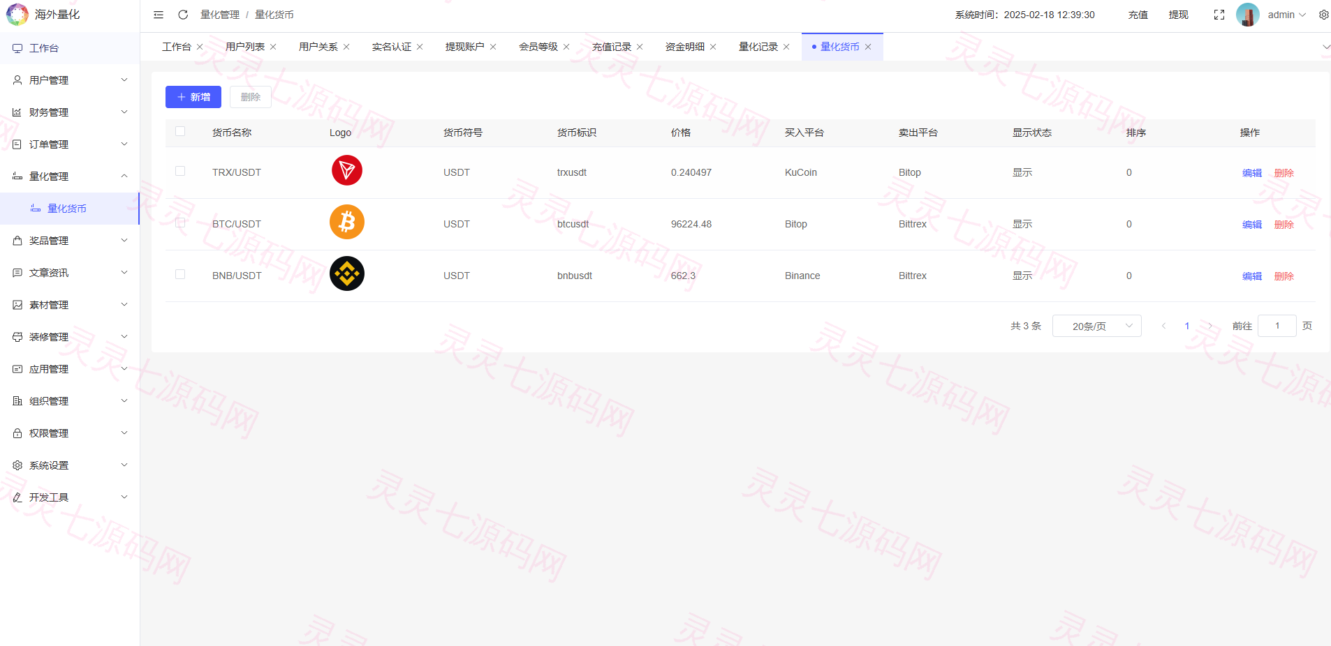Open the 工作台 sidebar item

pyautogui.click(x=70, y=48)
